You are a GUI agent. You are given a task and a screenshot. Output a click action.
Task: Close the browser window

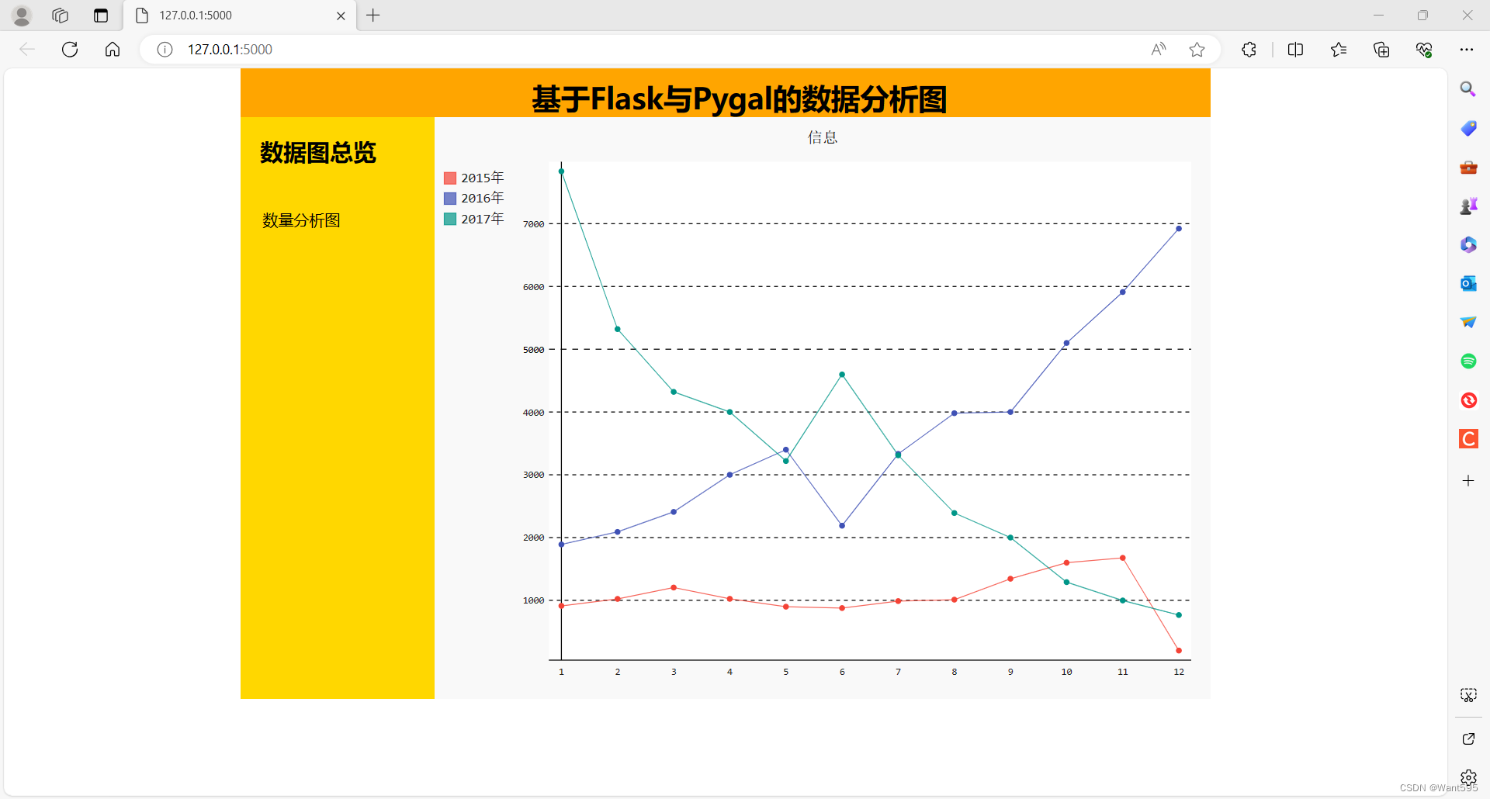tap(1467, 16)
